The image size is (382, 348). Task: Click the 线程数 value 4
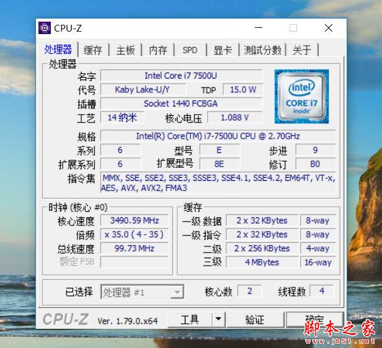(322, 291)
